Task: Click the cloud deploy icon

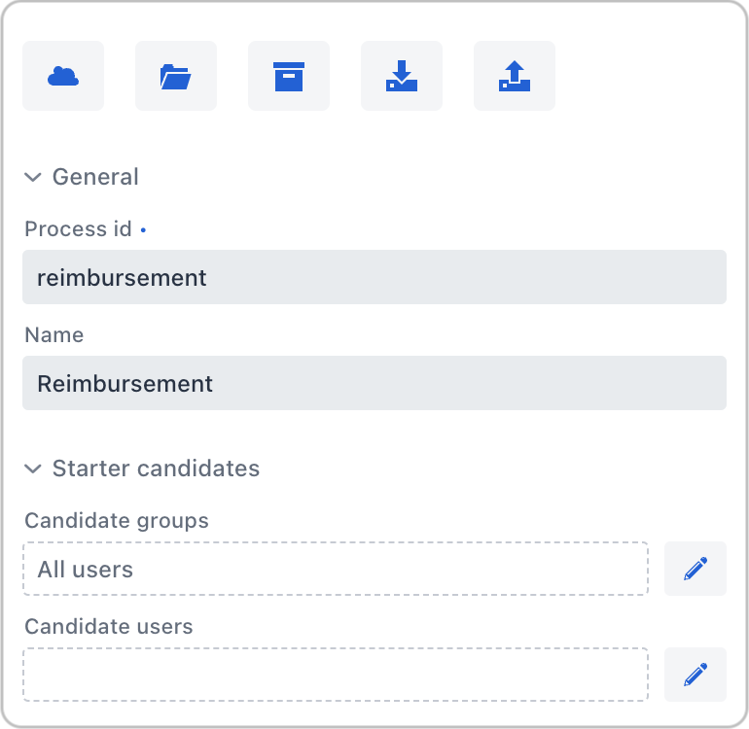Action: [x=63, y=76]
